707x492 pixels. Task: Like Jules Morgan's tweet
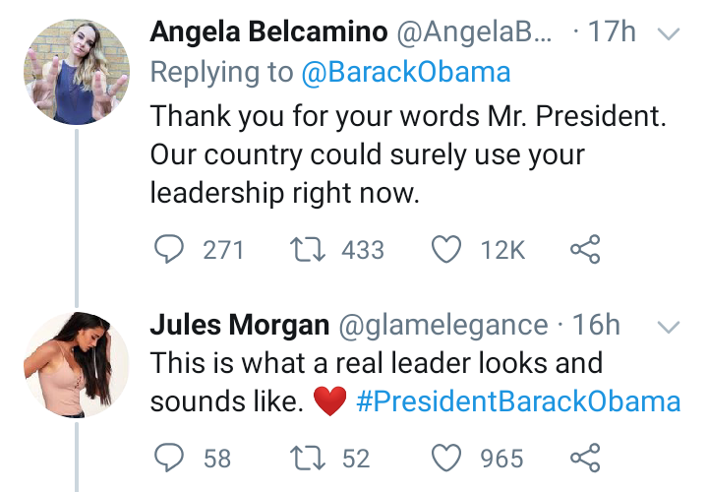coord(447,458)
